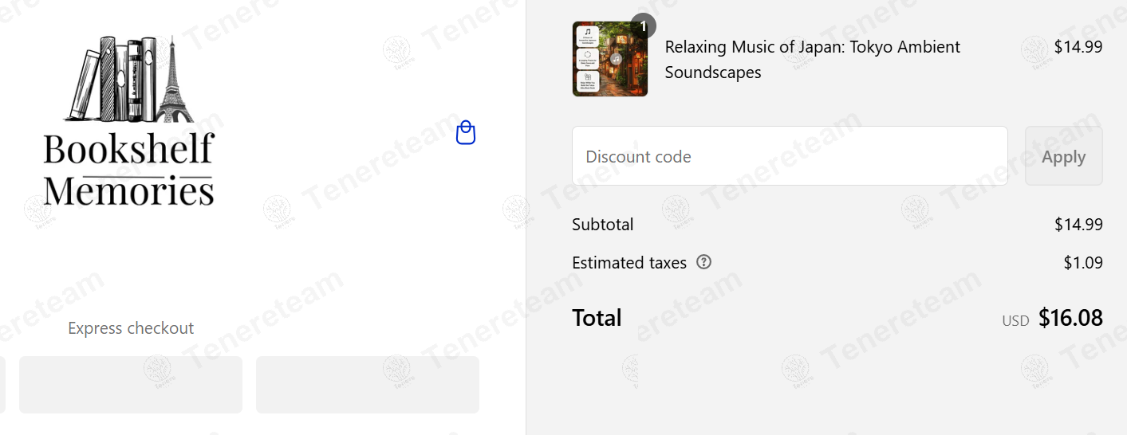The image size is (1127, 435).
Task: Open the shopping bag cart icon
Action: (x=466, y=133)
